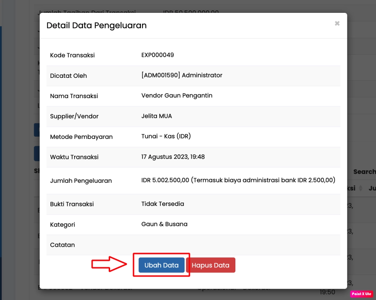
Task: Select the Gaun & Busana category value
Action: click(x=164, y=224)
